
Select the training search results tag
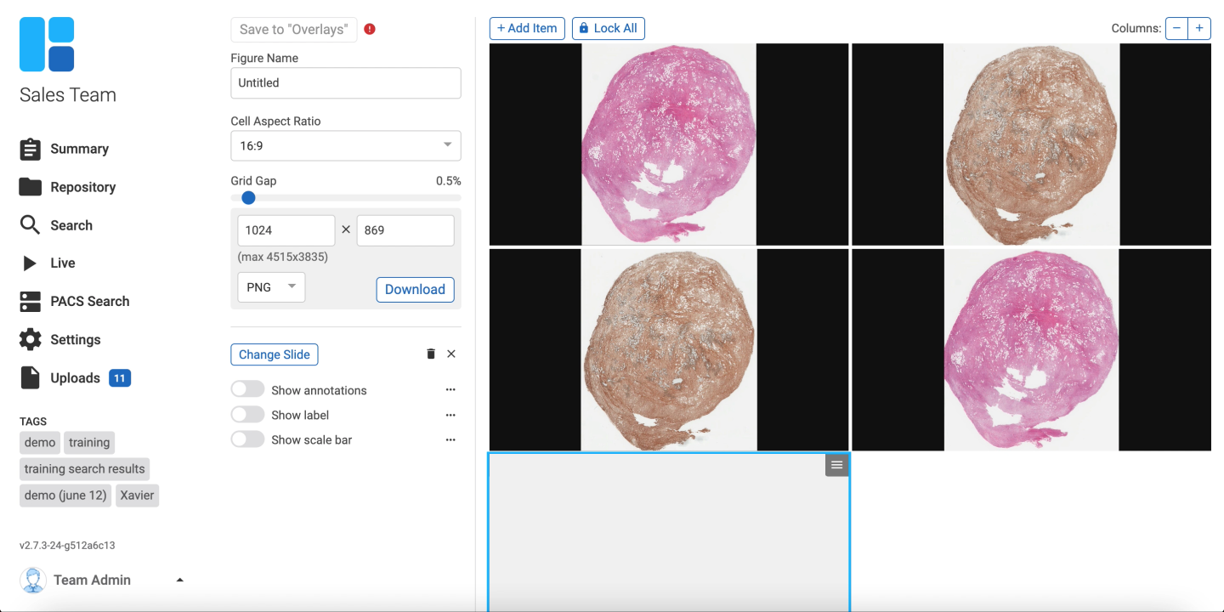tap(84, 469)
